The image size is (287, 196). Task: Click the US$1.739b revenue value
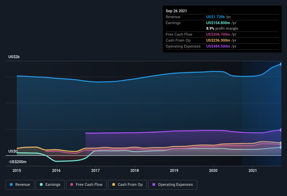215,17
